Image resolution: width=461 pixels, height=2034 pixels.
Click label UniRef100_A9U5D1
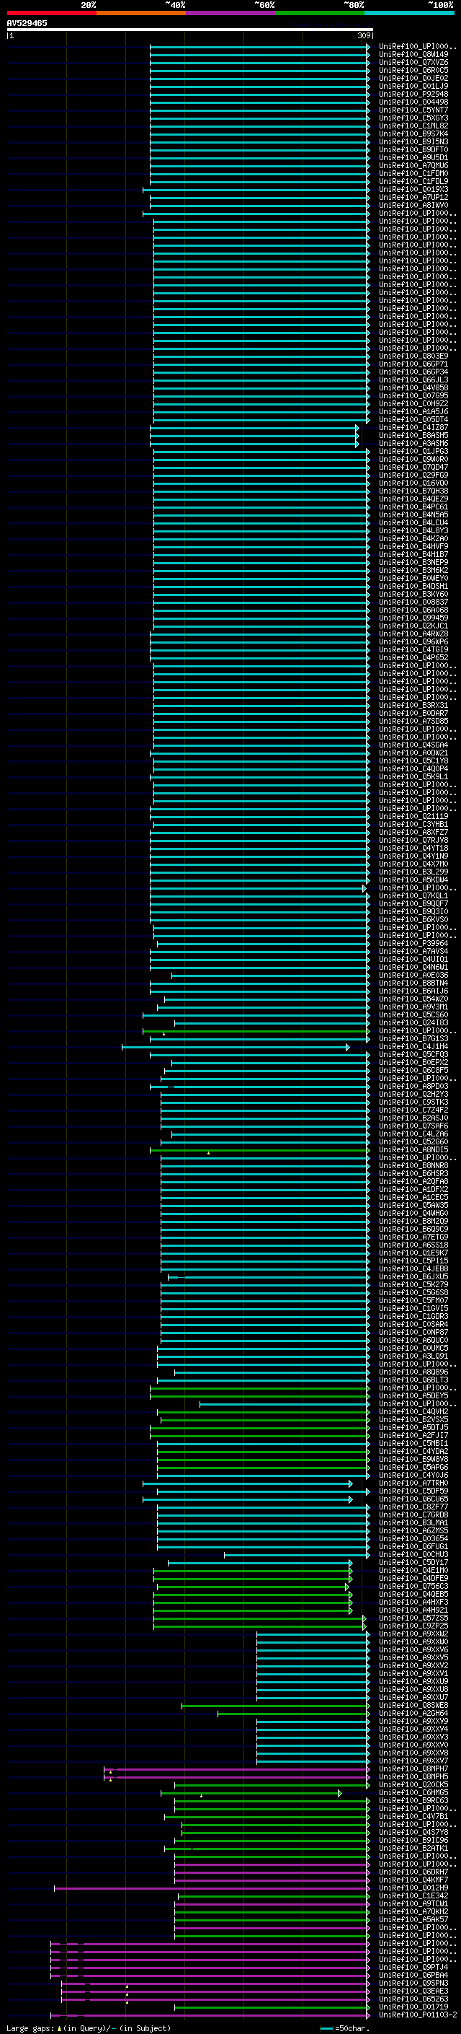point(413,157)
